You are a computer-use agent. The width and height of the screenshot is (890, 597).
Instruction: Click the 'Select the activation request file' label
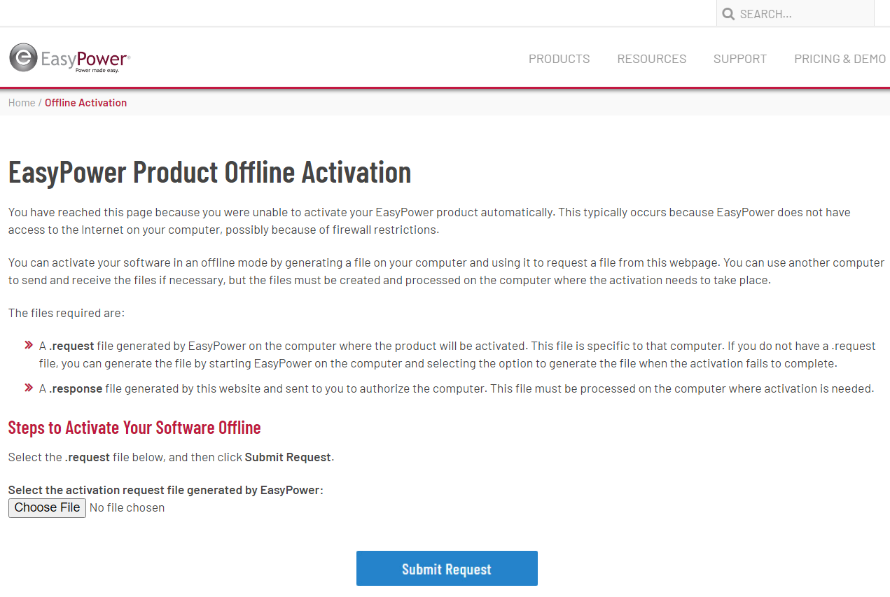[x=165, y=491]
